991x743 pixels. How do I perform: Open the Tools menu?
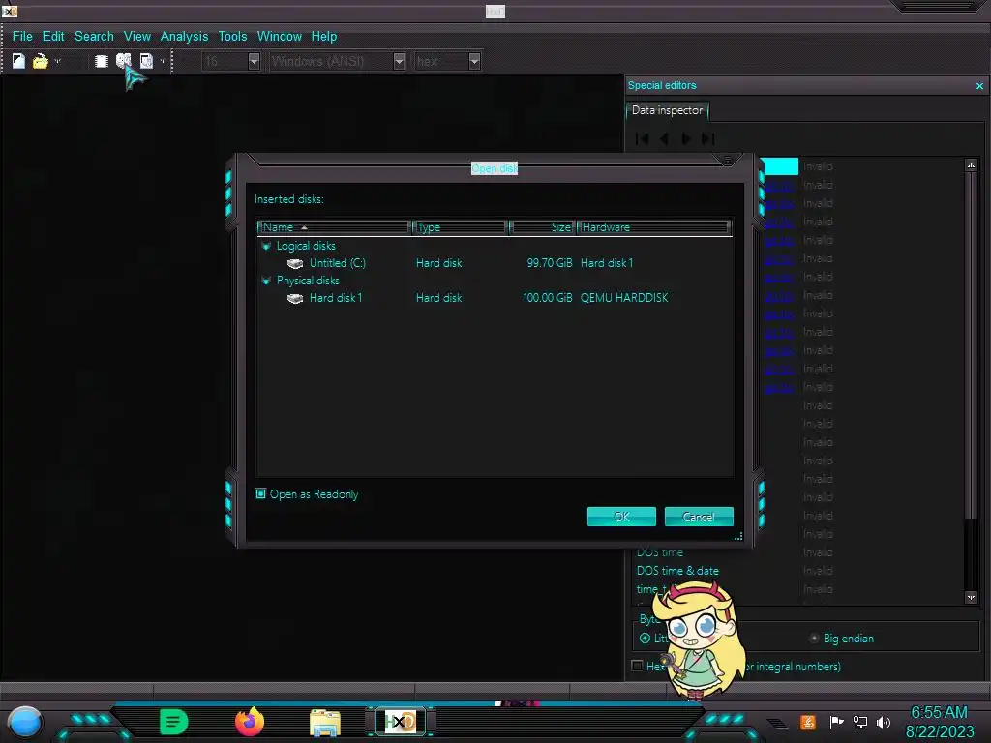232,36
